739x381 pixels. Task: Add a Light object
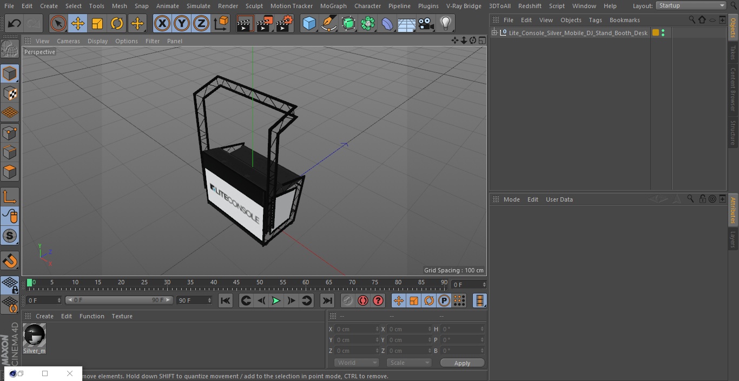click(445, 23)
